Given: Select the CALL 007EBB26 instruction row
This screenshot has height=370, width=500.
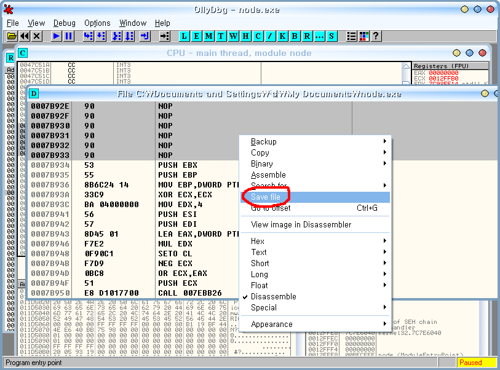Looking at the screenshot, I should point(134,293).
